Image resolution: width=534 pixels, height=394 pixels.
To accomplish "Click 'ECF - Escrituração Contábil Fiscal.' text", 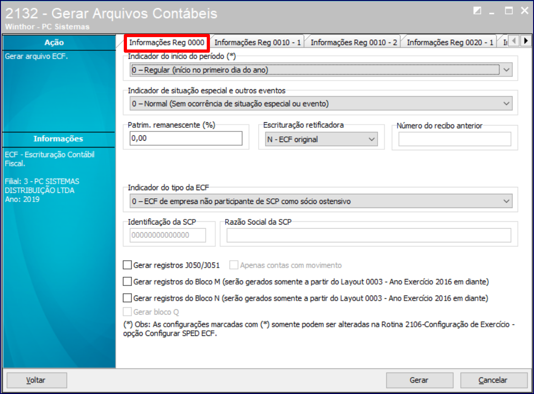I will [x=50, y=159].
